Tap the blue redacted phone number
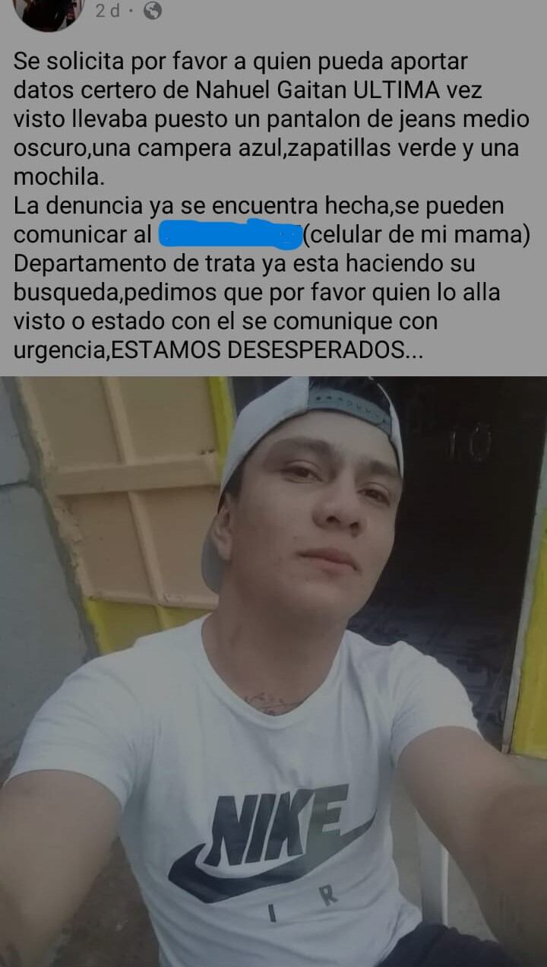Viewport: 547px width, 967px height. pos(230,235)
